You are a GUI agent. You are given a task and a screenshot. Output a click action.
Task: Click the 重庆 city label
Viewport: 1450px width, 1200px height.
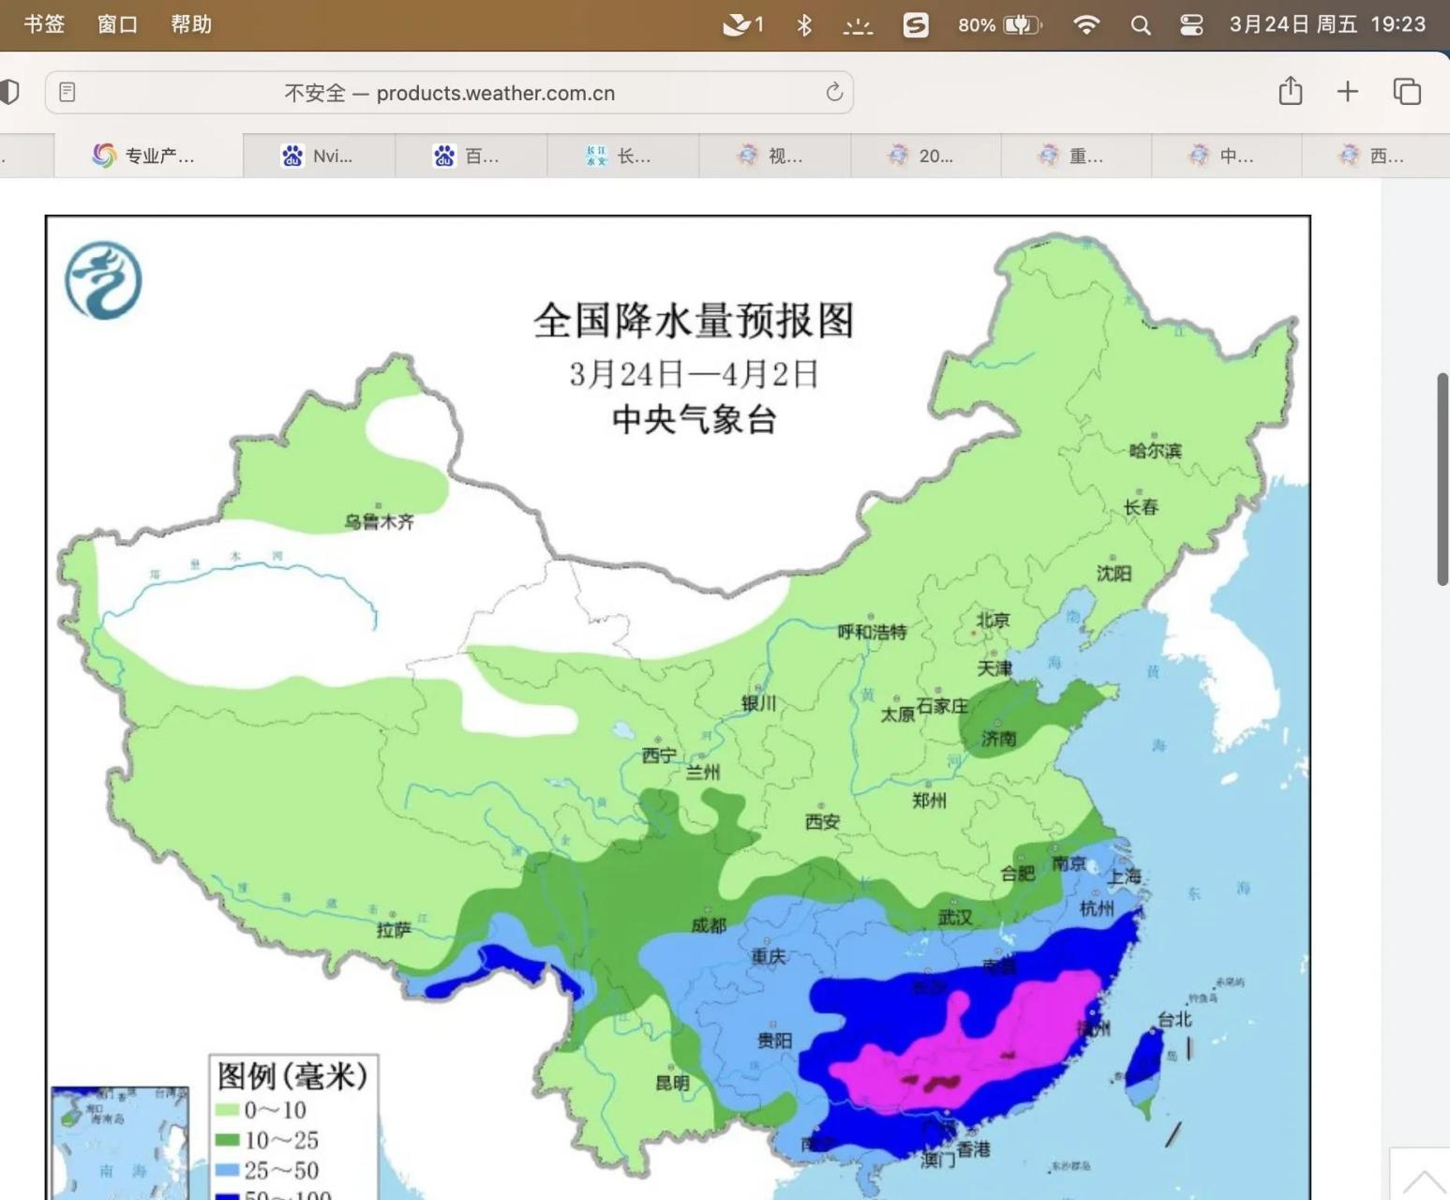[x=769, y=956]
